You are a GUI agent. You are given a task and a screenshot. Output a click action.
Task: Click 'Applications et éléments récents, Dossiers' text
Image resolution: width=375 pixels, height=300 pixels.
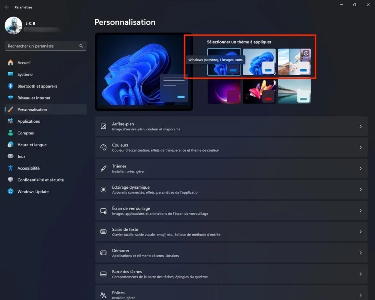point(145,256)
